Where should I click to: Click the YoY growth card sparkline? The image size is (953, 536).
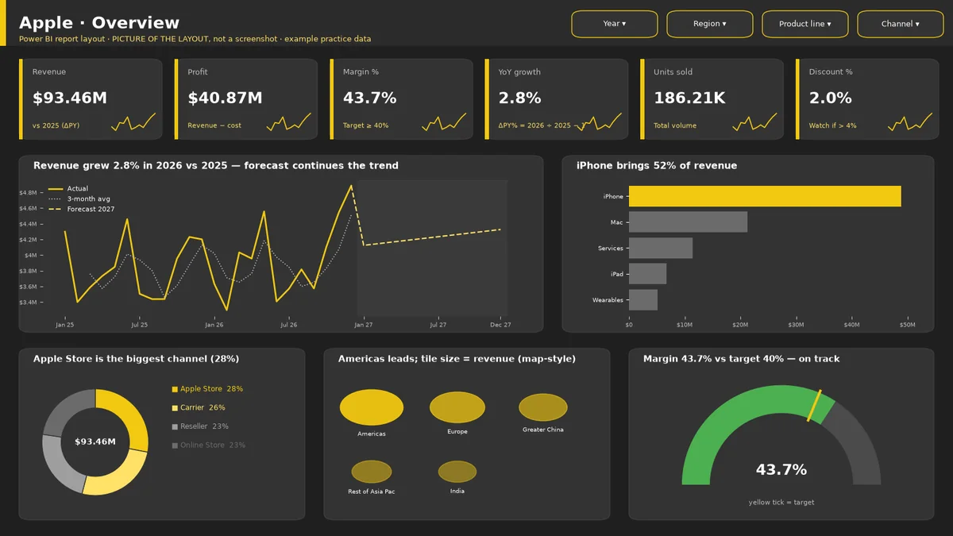click(x=600, y=122)
